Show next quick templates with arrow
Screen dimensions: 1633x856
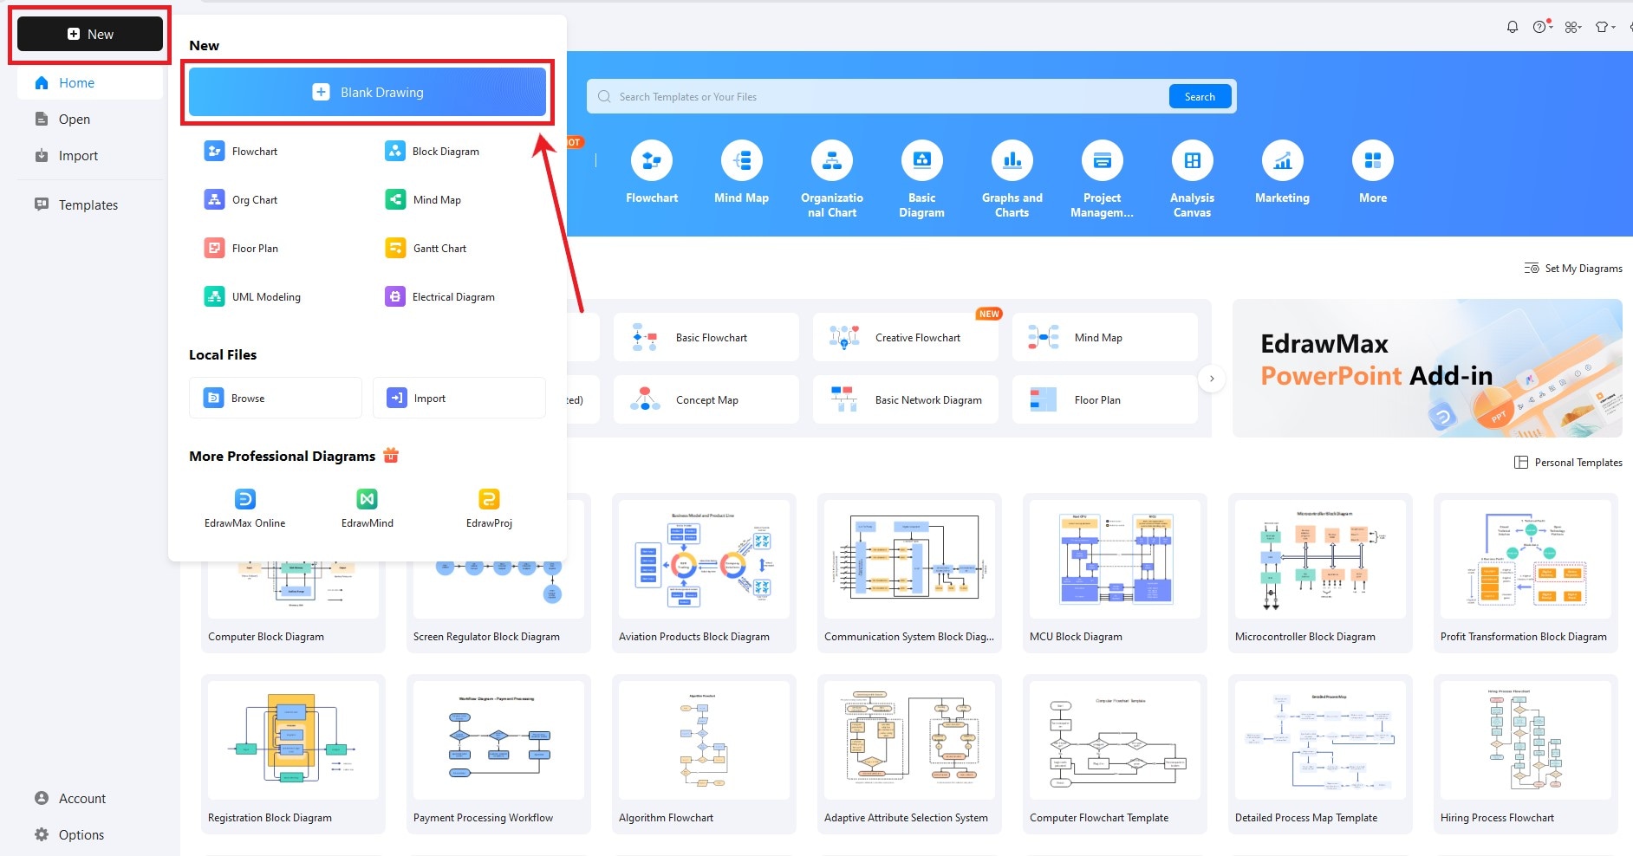click(1212, 379)
